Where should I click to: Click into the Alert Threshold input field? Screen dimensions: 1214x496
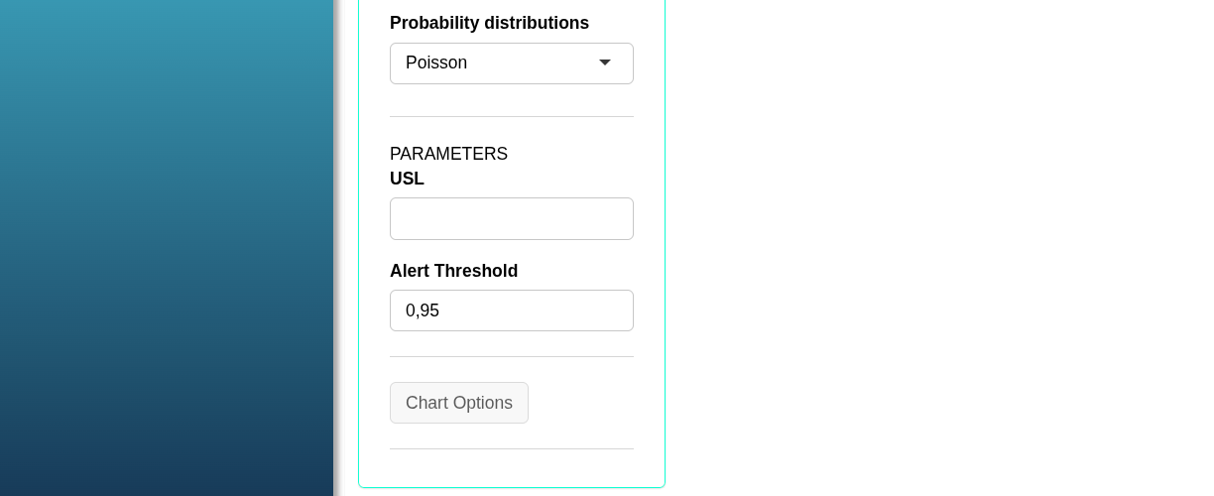pyautogui.click(x=511, y=310)
